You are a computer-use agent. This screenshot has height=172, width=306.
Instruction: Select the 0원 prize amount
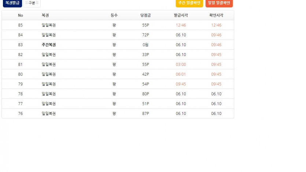point(145,45)
